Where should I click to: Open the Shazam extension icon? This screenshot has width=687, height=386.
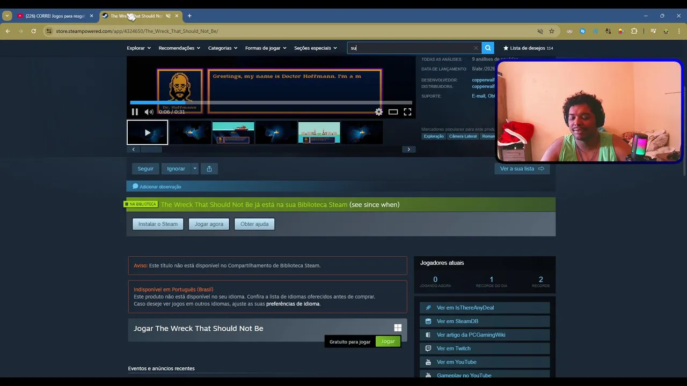582,31
